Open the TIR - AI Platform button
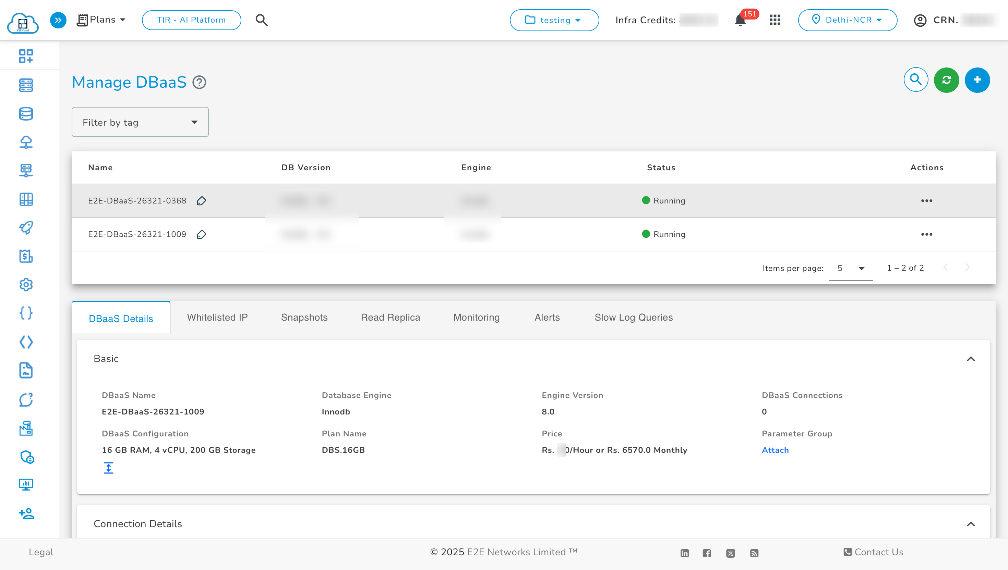The height and width of the screenshot is (570, 1008). (x=191, y=20)
